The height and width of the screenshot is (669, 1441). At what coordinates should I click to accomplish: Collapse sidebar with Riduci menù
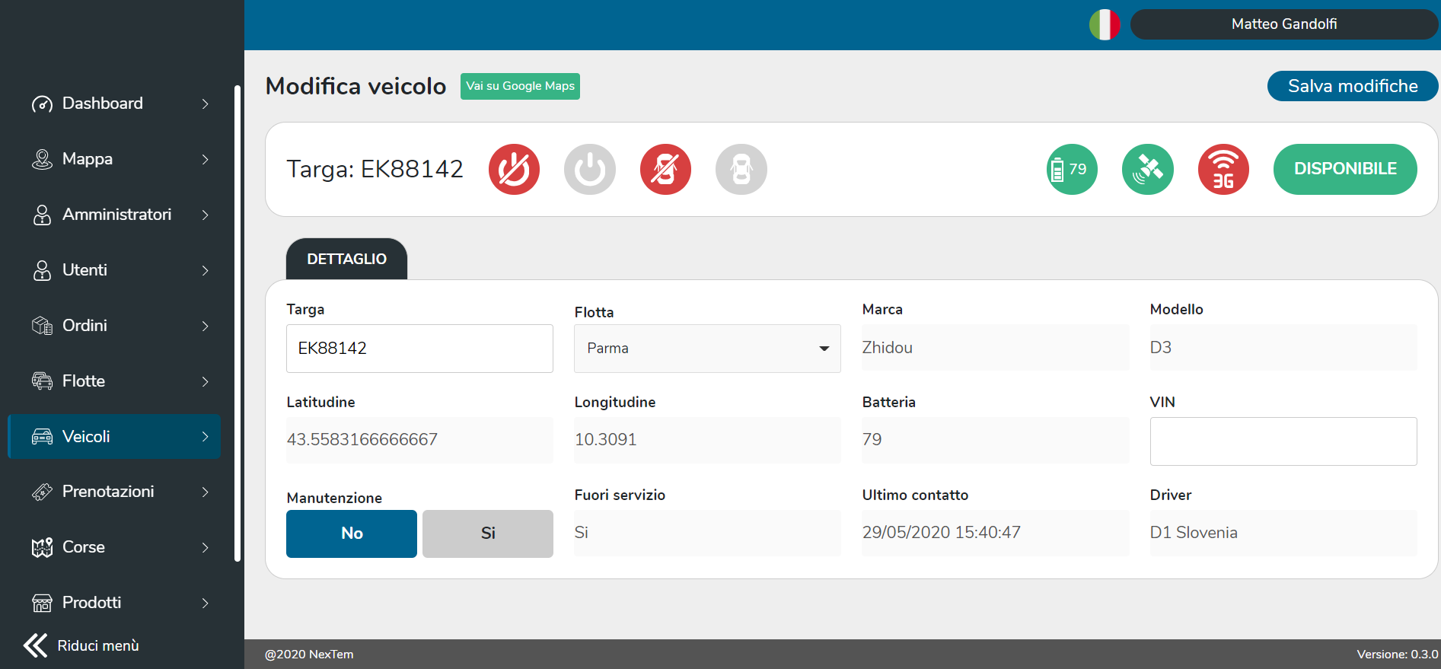(x=82, y=645)
